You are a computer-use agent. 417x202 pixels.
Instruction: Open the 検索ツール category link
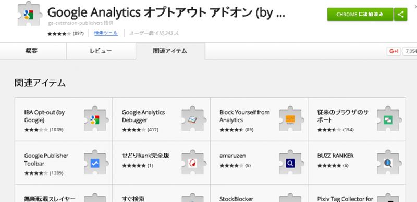coord(106,33)
